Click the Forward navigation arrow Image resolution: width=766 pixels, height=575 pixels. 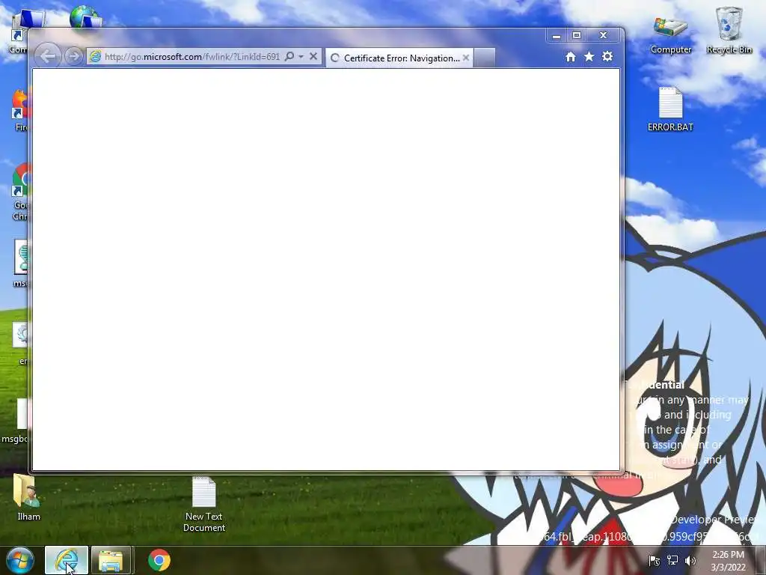pyautogui.click(x=74, y=57)
